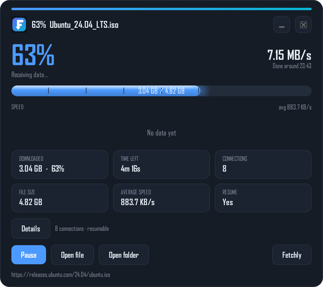Click the Average Speed 883.7 KB/s card
This screenshot has width=323, height=287.
[161, 198]
